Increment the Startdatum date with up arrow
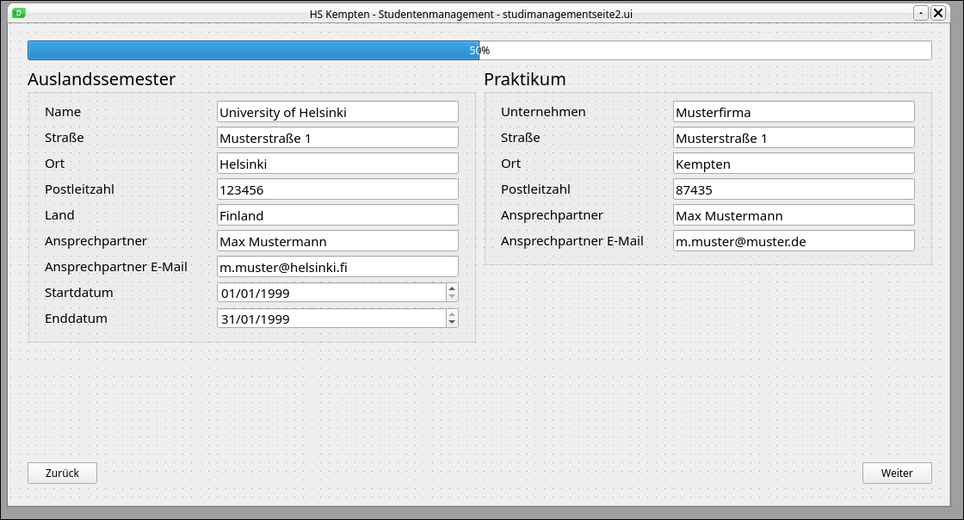The image size is (964, 520). click(x=452, y=288)
